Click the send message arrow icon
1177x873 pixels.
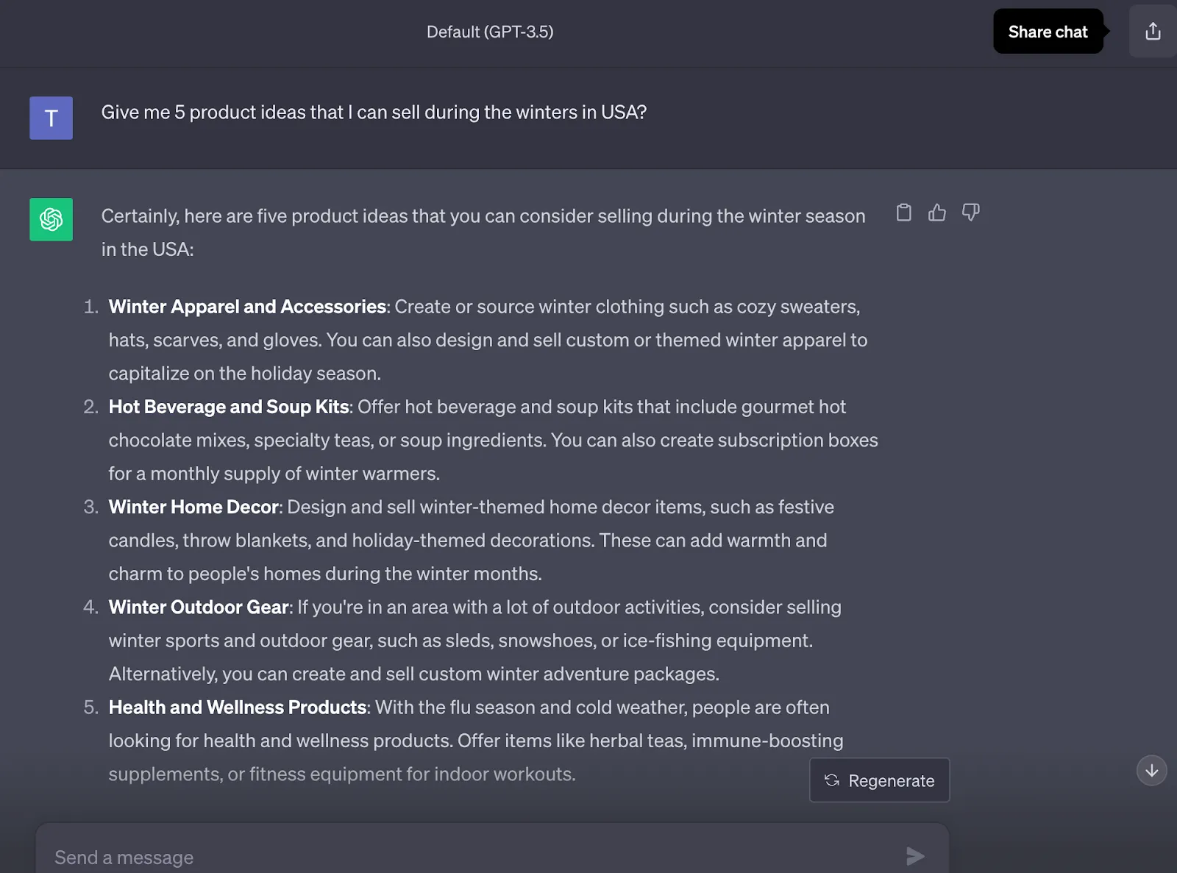(915, 856)
